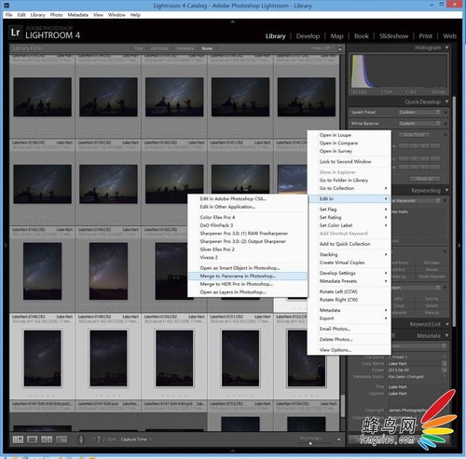Viewport: 466px width, 459px height.
Task: Collapse the Quick Develop panel
Action: tap(446, 101)
